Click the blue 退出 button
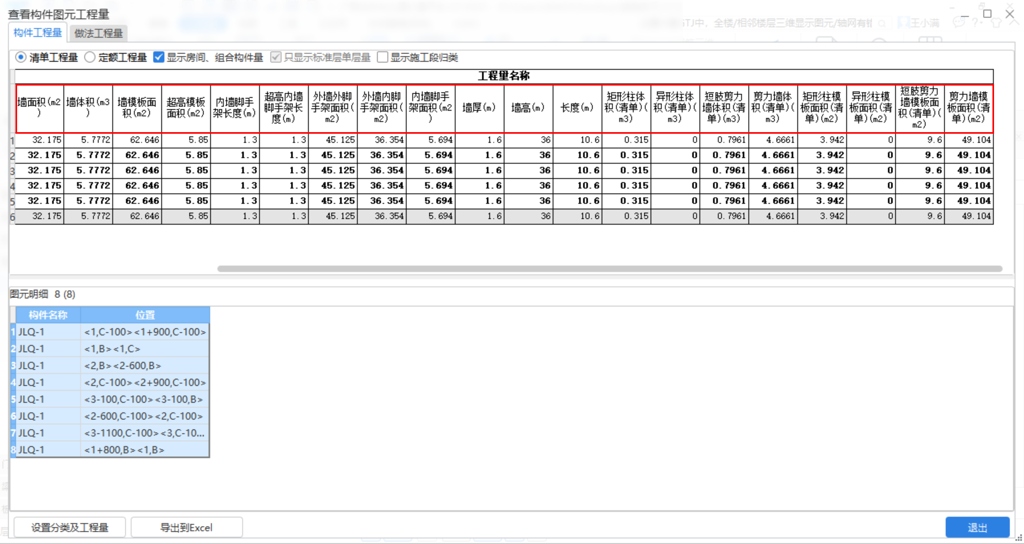This screenshot has height=544, width=1024. (x=977, y=527)
